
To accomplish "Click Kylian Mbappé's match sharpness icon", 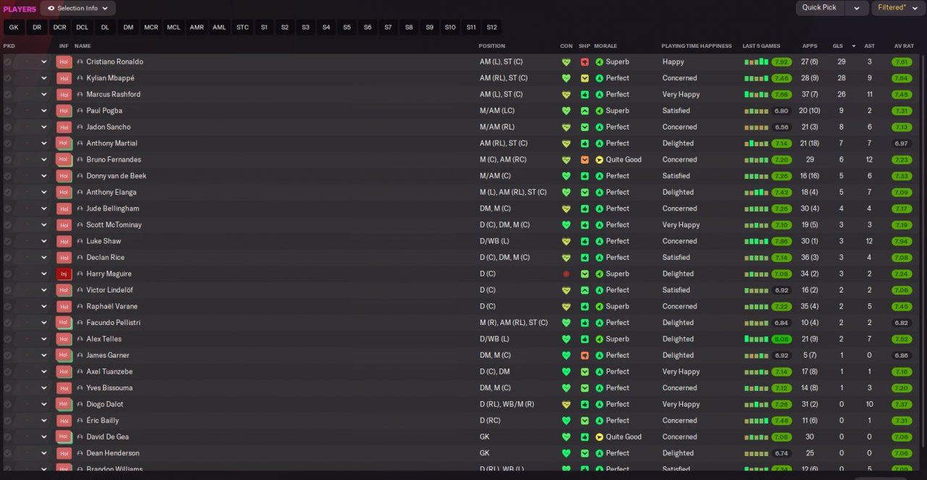I will point(584,78).
